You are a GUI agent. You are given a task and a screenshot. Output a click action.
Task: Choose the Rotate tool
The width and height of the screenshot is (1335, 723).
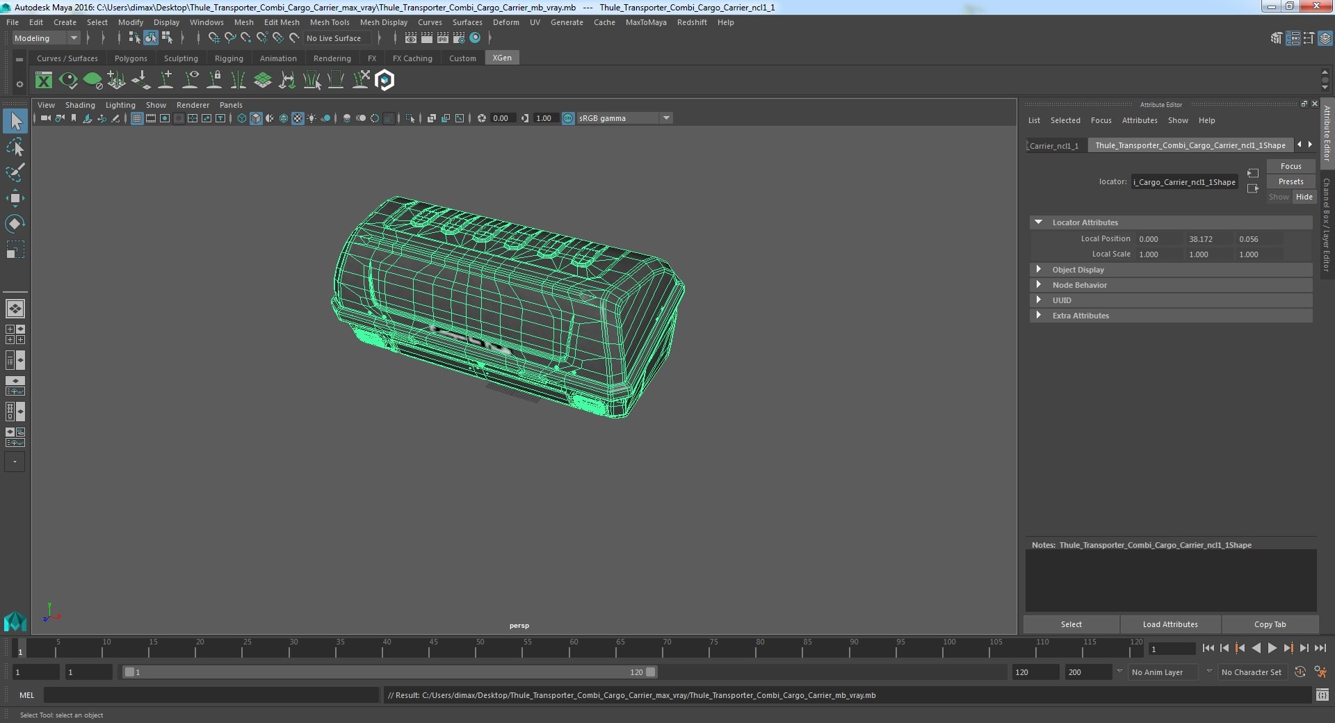[15, 223]
